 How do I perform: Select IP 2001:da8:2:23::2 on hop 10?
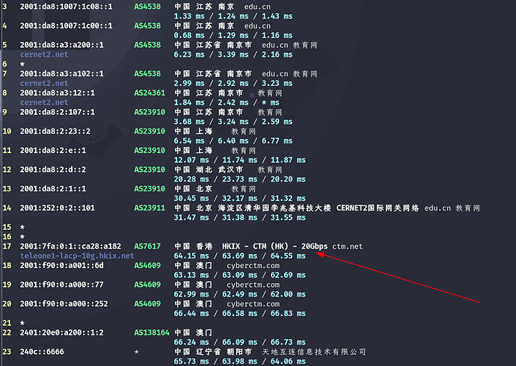pyautogui.click(x=55, y=131)
